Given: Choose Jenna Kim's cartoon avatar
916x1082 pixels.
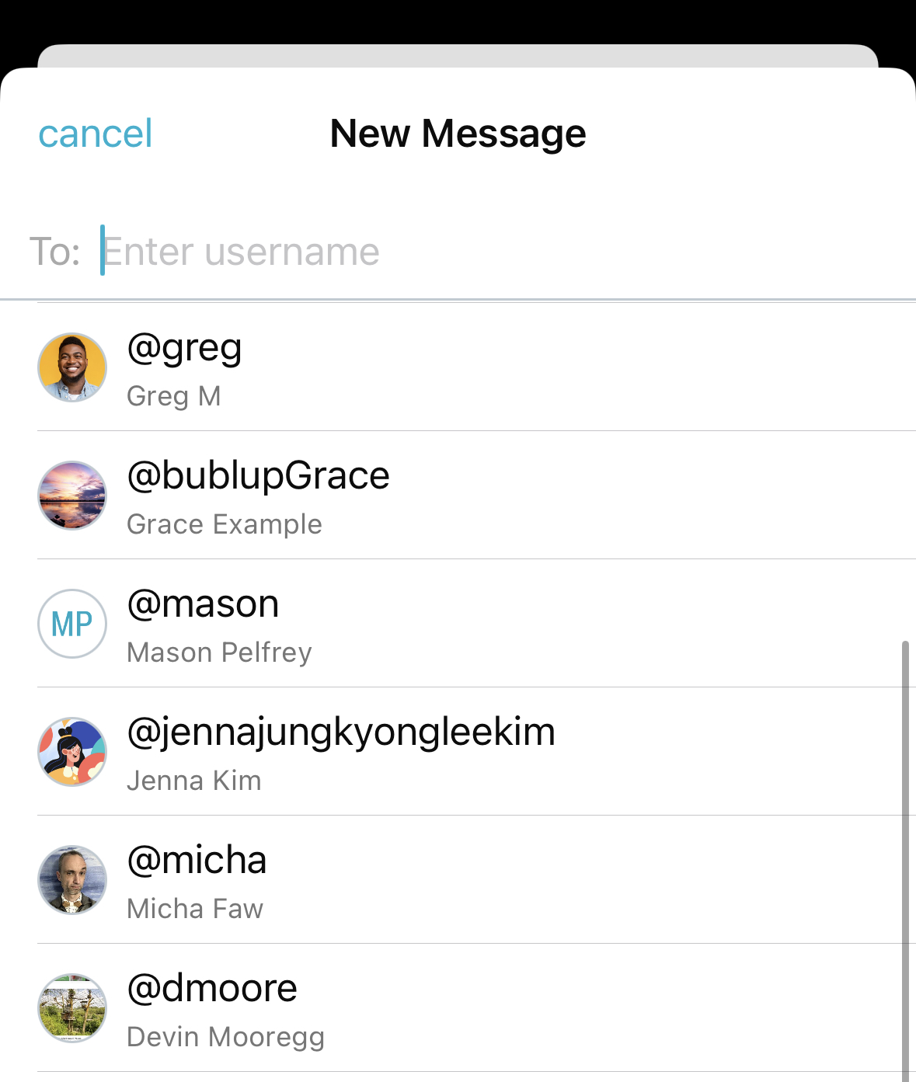Looking at the screenshot, I should coord(72,752).
